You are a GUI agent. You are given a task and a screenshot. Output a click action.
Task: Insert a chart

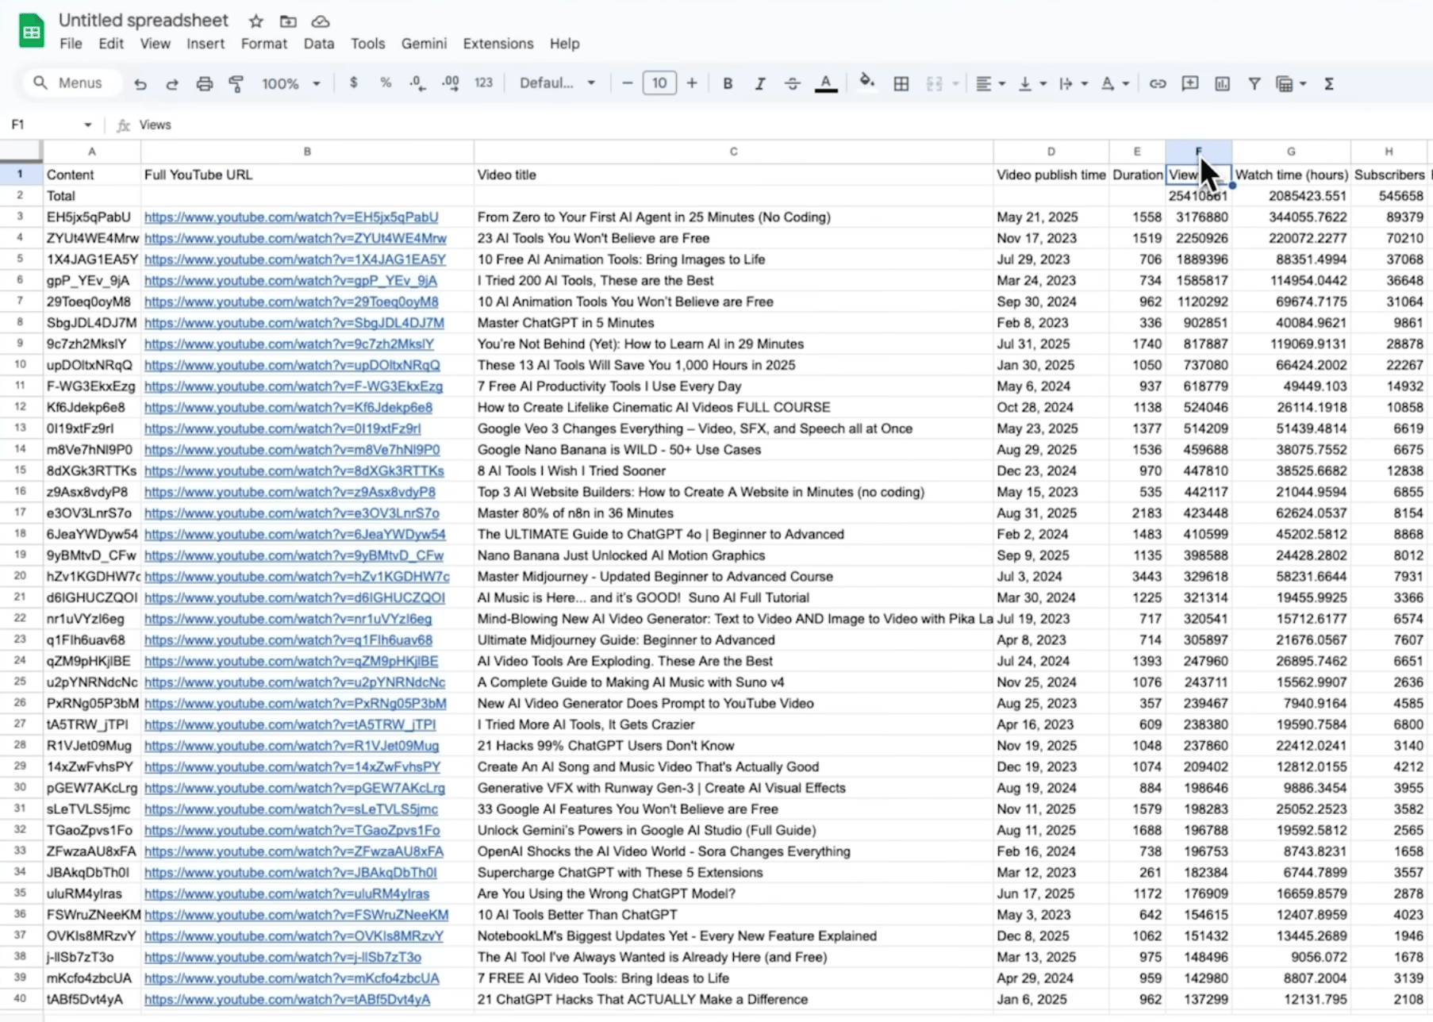coord(1222,83)
